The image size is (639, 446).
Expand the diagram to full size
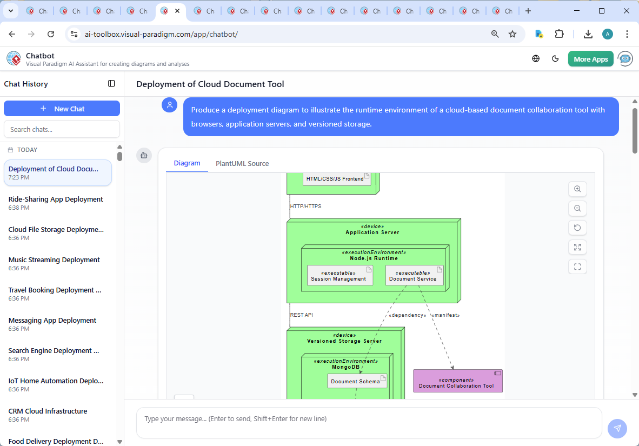pyautogui.click(x=577, y=247)
